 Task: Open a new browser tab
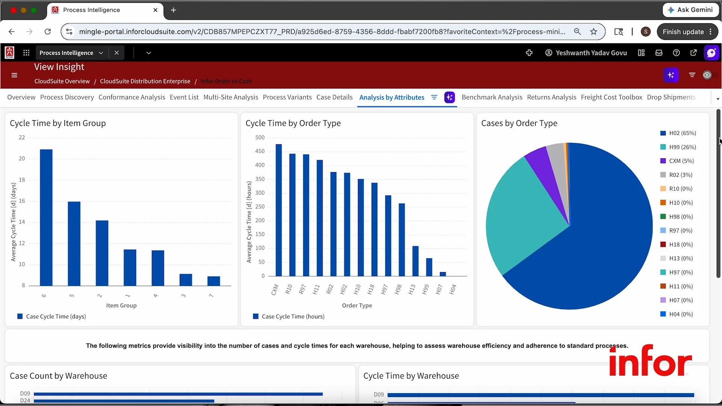point(173,10)
